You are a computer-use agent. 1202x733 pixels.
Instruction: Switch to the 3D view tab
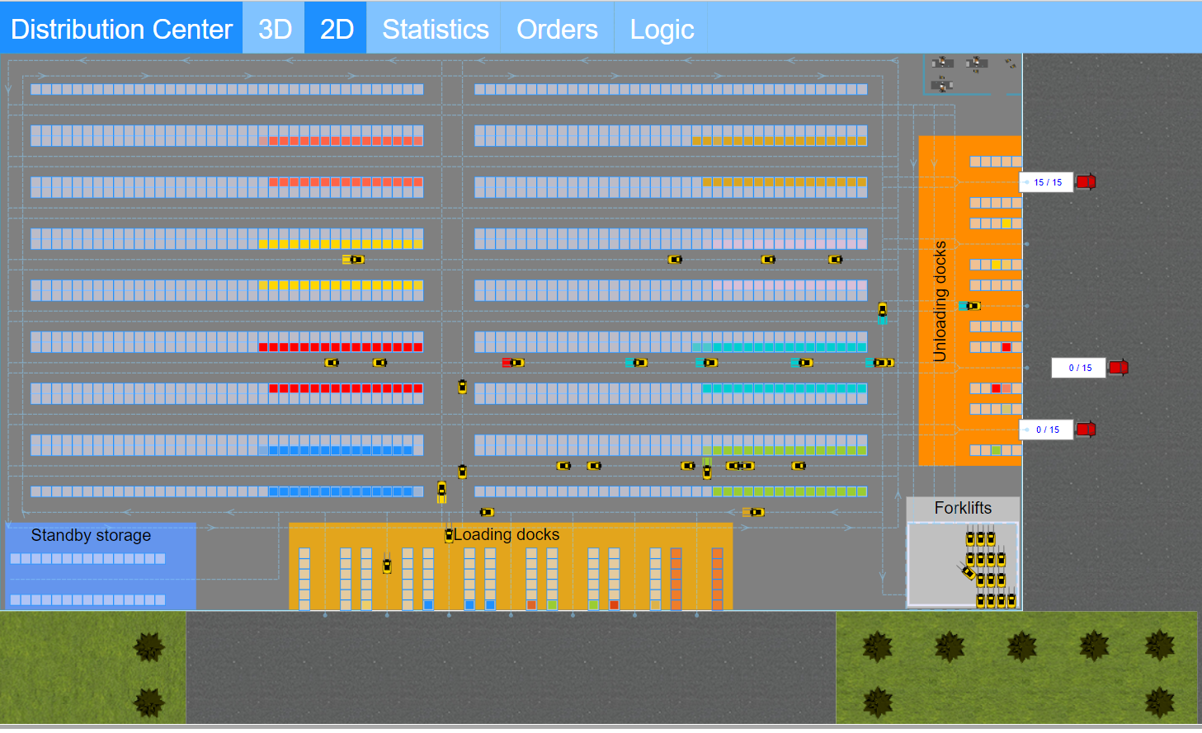click(x=273, y=28)
